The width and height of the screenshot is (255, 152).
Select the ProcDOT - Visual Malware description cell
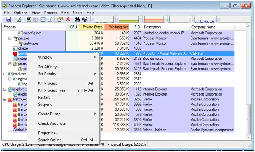point(166,54)
